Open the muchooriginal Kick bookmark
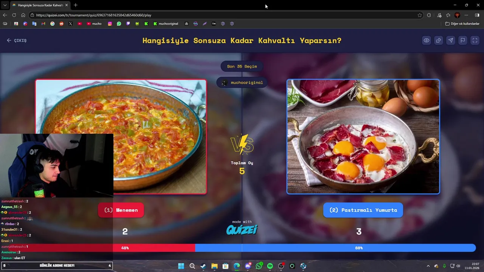The height and width of the screenshot is (272, 484). coord(166,23)
